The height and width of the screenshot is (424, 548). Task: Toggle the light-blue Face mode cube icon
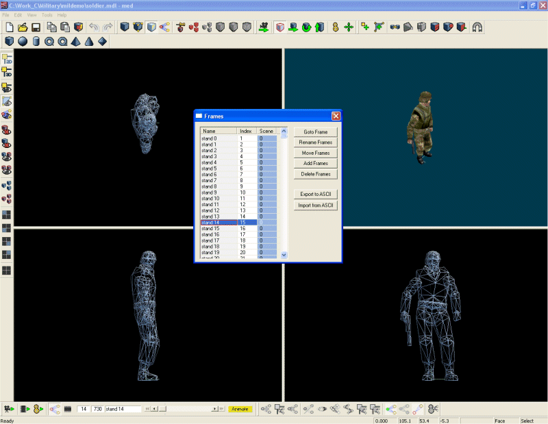tap(151, 27)
